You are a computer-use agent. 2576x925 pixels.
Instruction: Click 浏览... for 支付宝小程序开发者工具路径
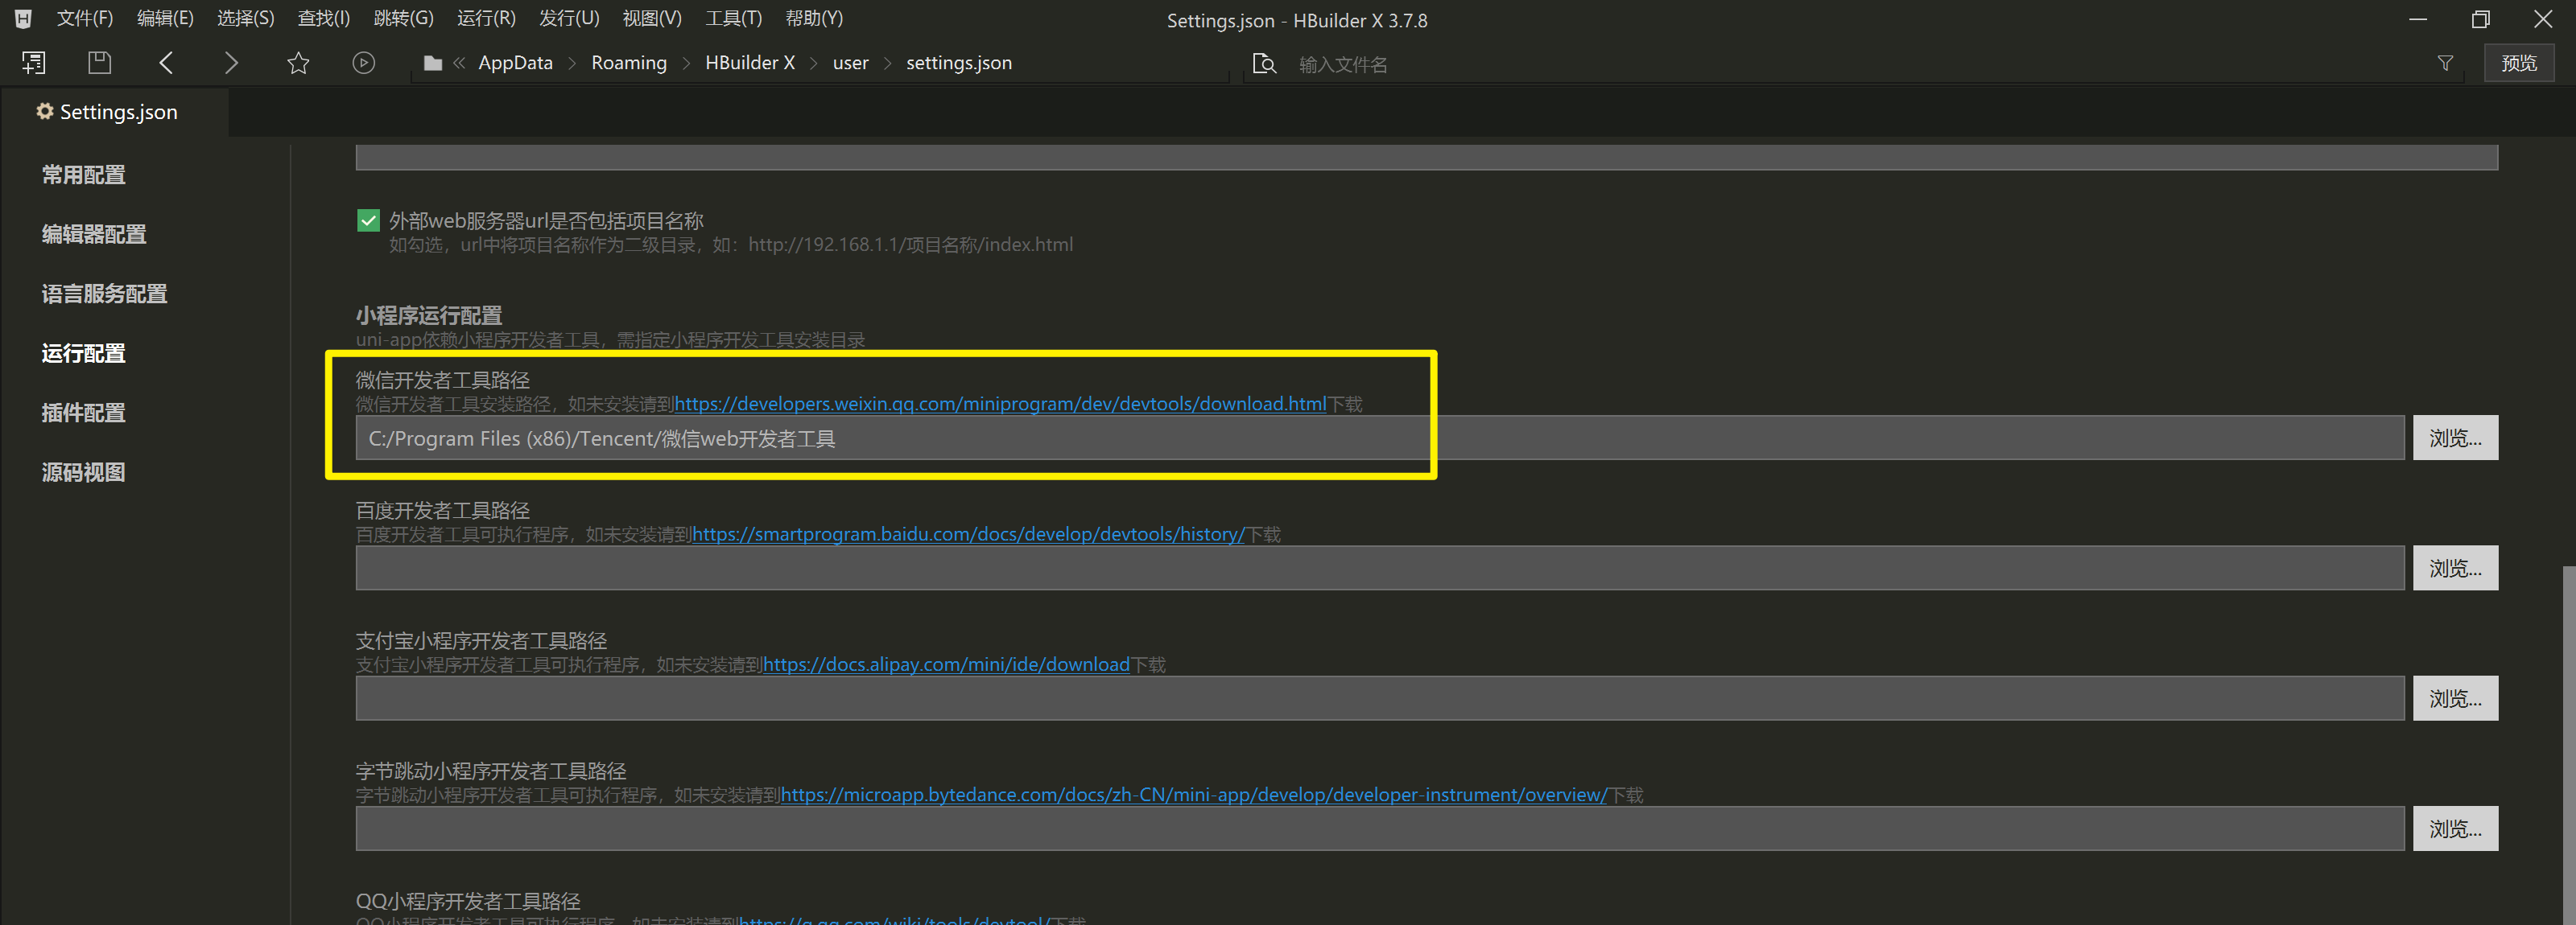pos(2455,698)
